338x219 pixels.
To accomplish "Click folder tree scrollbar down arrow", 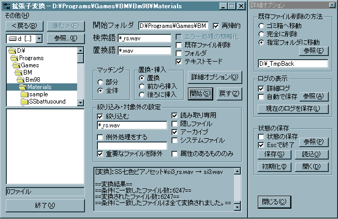I will coord(80,103).
